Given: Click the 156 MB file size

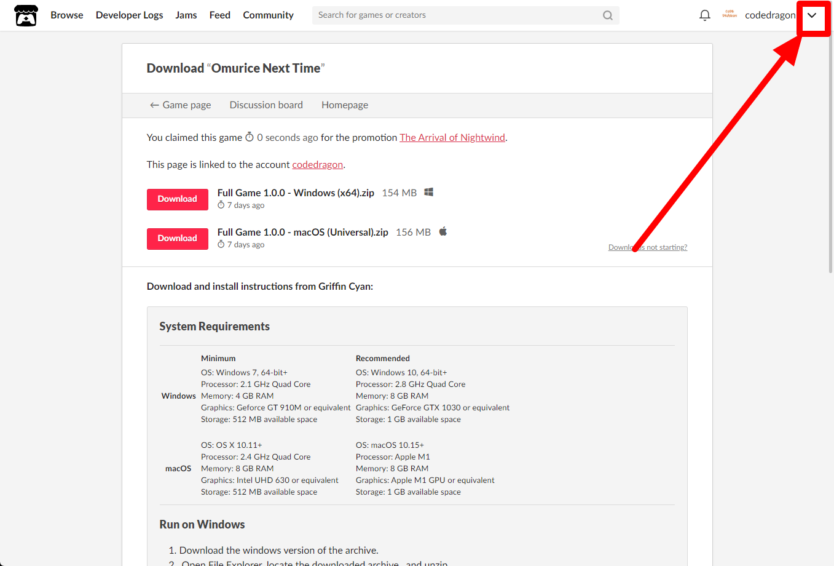Looking at the screenshot, I should click(414, 232).
